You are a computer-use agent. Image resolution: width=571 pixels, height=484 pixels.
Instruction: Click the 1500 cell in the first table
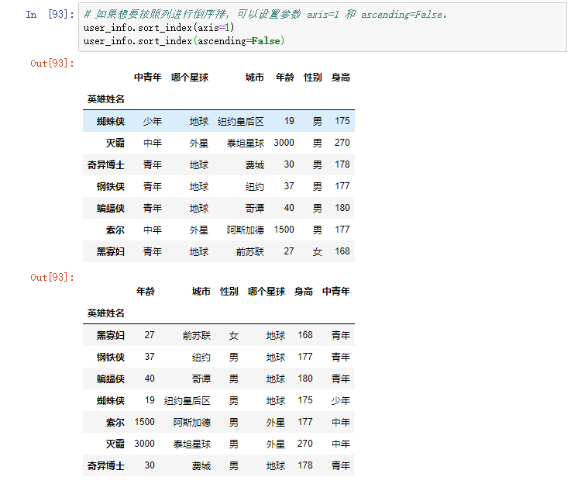coord(284,230)
